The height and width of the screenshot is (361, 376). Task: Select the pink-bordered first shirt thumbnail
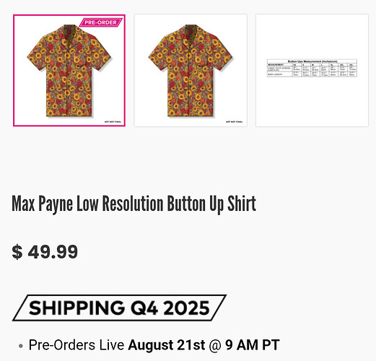(69, 70)
